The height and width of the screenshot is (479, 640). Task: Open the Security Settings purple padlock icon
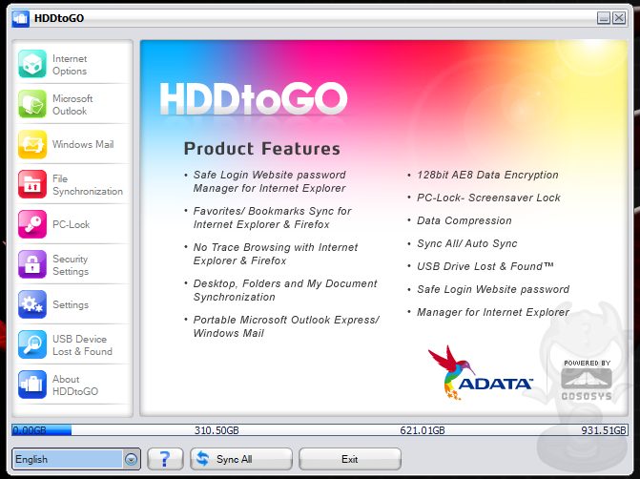point(32,264)
